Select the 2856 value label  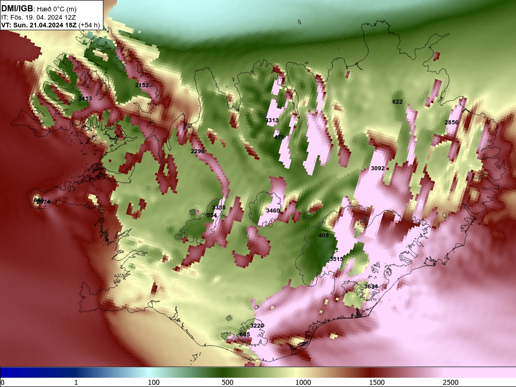[451, 122]
